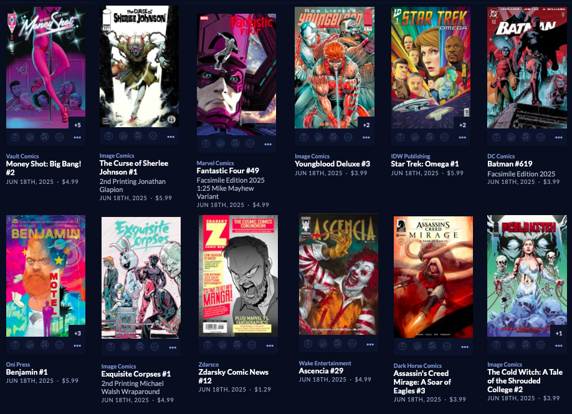Screen dimensions: 572x414
Task: Mark Fantastic Four #49 as read
Action: click(236, 144)
